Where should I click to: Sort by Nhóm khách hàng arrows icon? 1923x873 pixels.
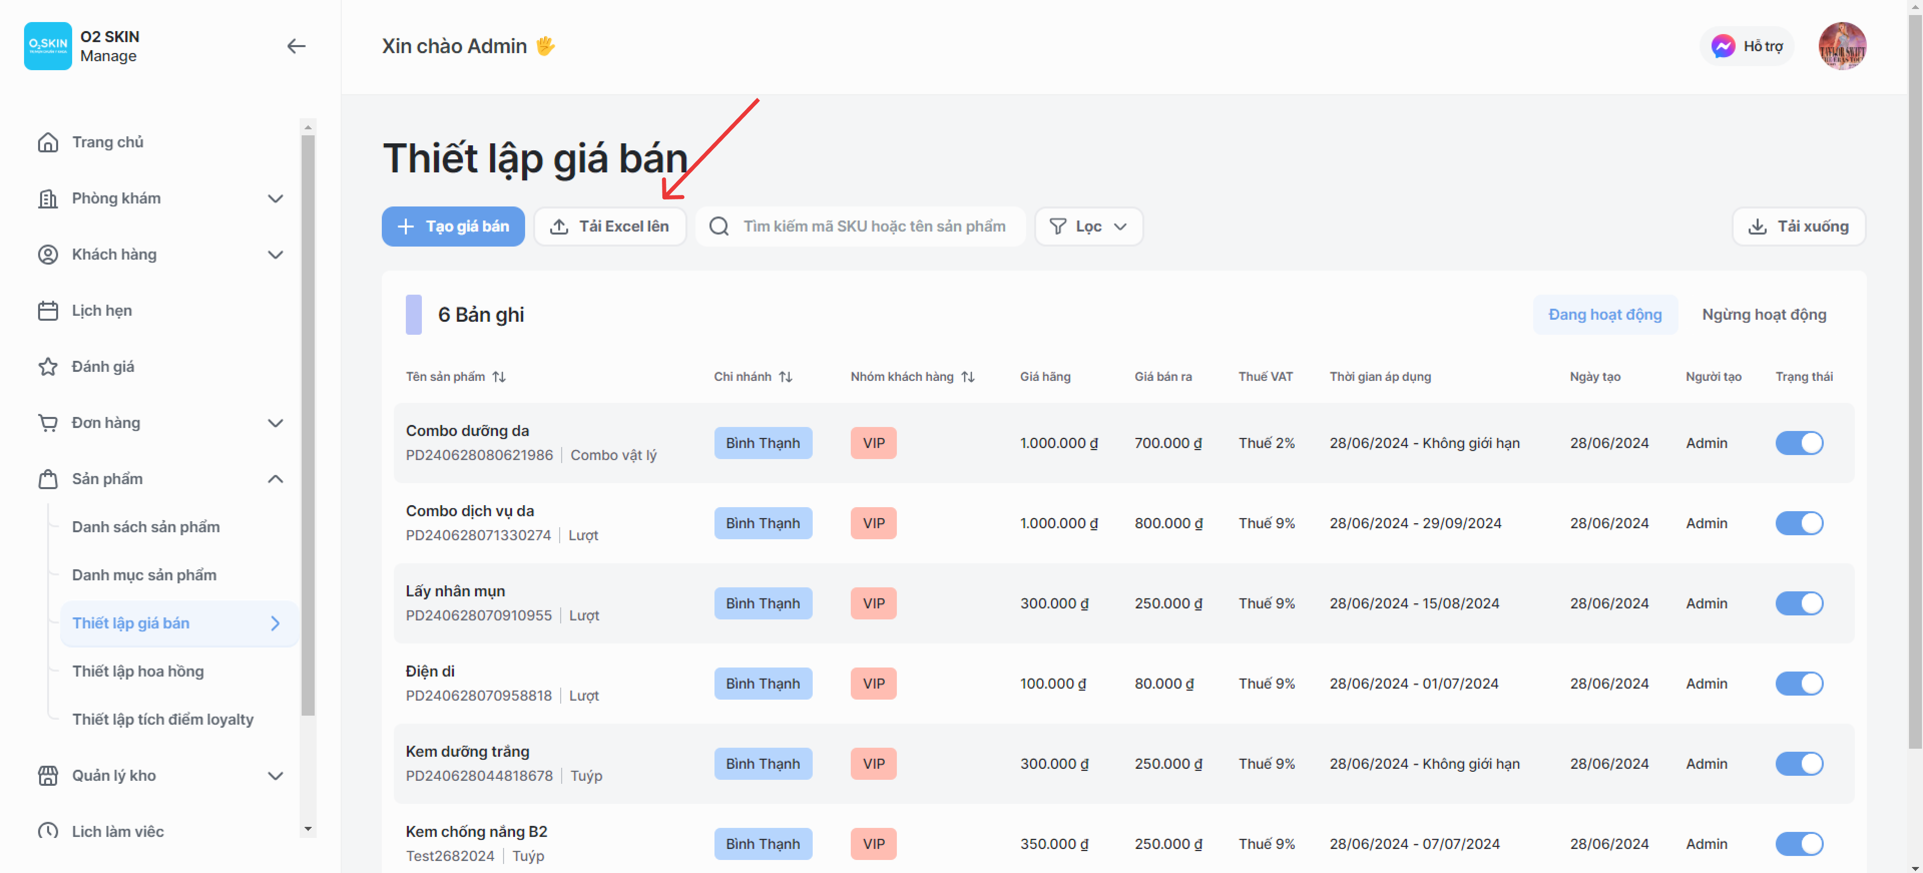[x=968, y=377]
